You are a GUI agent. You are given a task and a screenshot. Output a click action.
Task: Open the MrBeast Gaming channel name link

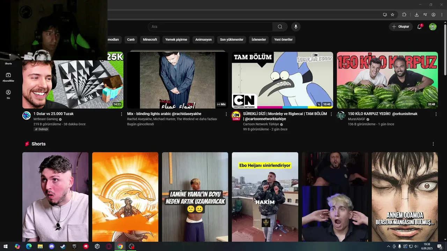[x=46, y=119]
